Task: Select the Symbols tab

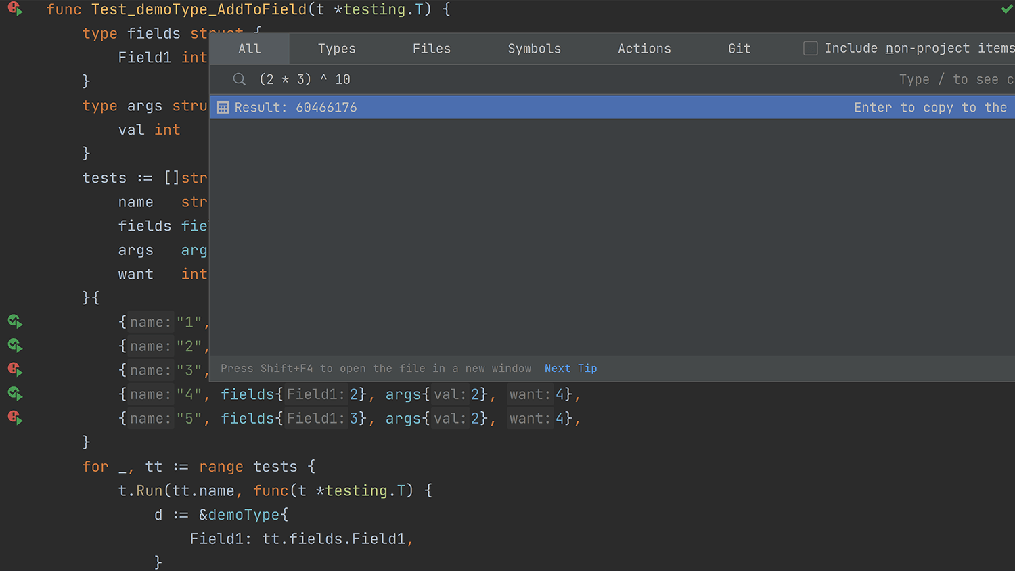Action: (535, 49)
